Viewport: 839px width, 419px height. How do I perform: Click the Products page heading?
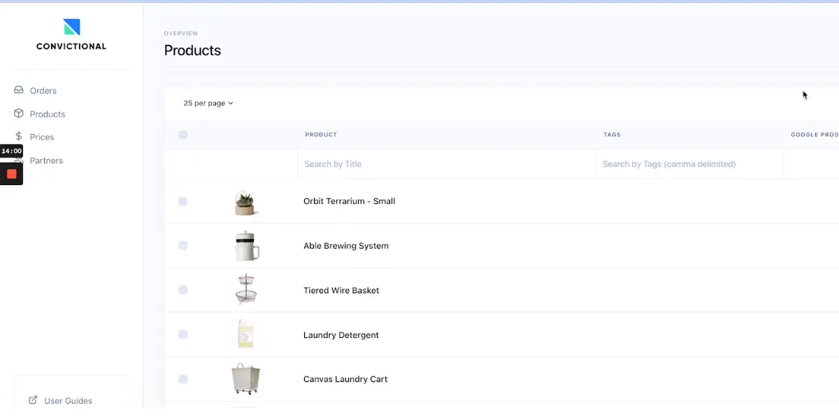coord(192,50)
